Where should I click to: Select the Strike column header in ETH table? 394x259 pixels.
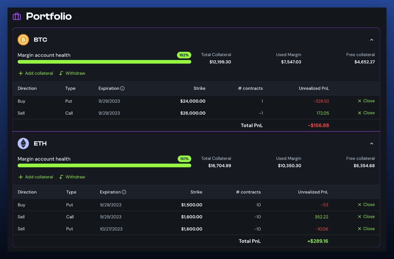[x=196, y=192]
